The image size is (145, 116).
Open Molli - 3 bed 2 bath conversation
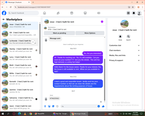tap(20, 66)
